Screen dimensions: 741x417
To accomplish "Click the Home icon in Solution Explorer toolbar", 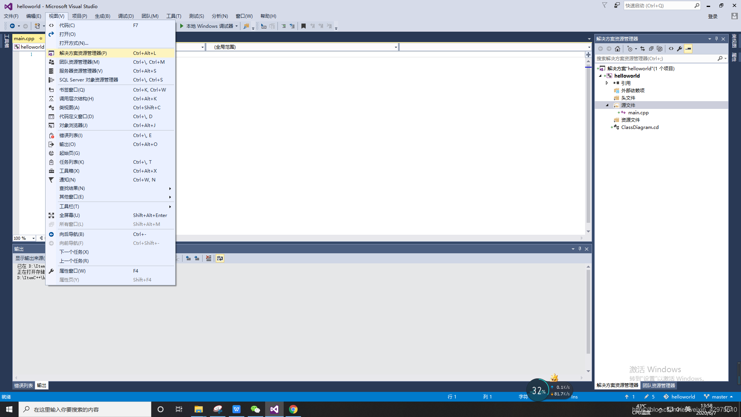I will pos(617,49).
